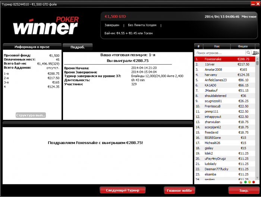This screenshot has height=197, width=261.
Task: Select the Информация о призе panel header
Action: coord(32,47)
